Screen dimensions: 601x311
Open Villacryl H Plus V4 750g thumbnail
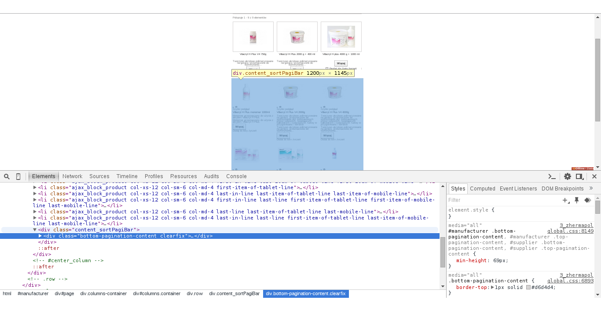click(253, 37)
